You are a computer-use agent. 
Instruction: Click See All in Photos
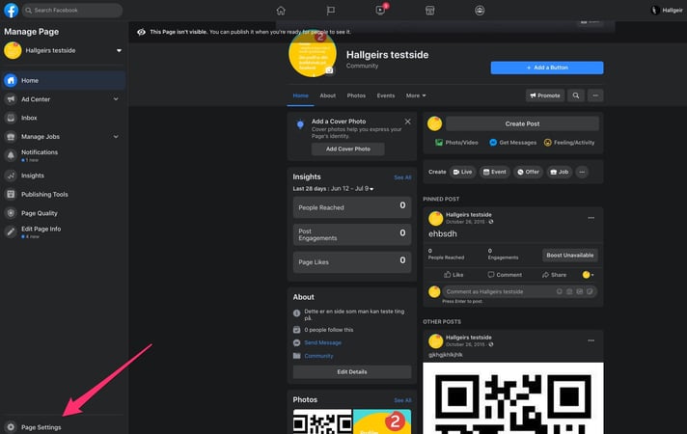[402, 400]
